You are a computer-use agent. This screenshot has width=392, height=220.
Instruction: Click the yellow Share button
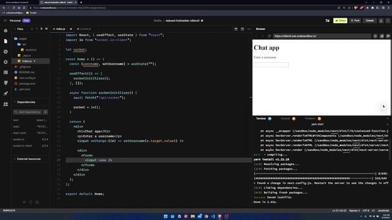[x=340, y=21]
